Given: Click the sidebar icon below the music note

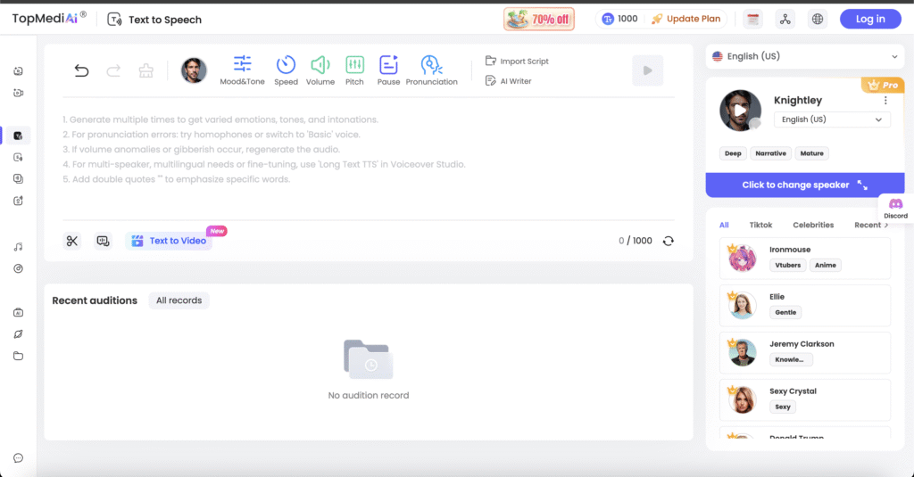Looking at the screenshot, I should [18, 268].
